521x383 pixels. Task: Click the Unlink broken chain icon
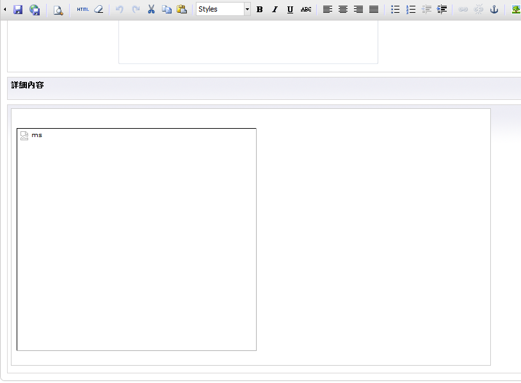coord(479,10)
